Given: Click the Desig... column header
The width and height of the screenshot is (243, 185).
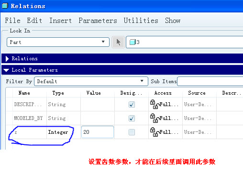Looking at the screenshot, I should point(131,93).
